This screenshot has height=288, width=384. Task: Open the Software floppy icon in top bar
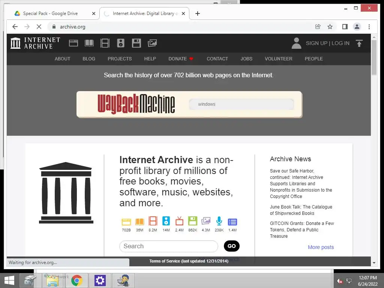pyautogui.click(x=136, y=43)
